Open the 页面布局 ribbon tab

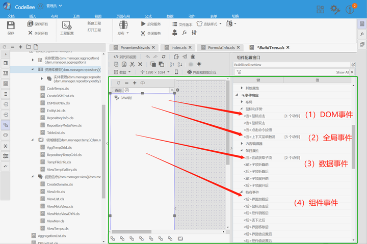123,16
